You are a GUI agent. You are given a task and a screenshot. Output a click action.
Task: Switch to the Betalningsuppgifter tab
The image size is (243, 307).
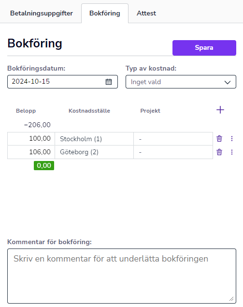coord(42,14)
